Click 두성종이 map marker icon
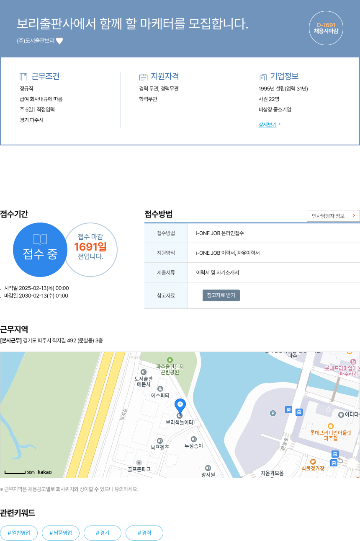 pyautogui.click(x=193, y=439)
